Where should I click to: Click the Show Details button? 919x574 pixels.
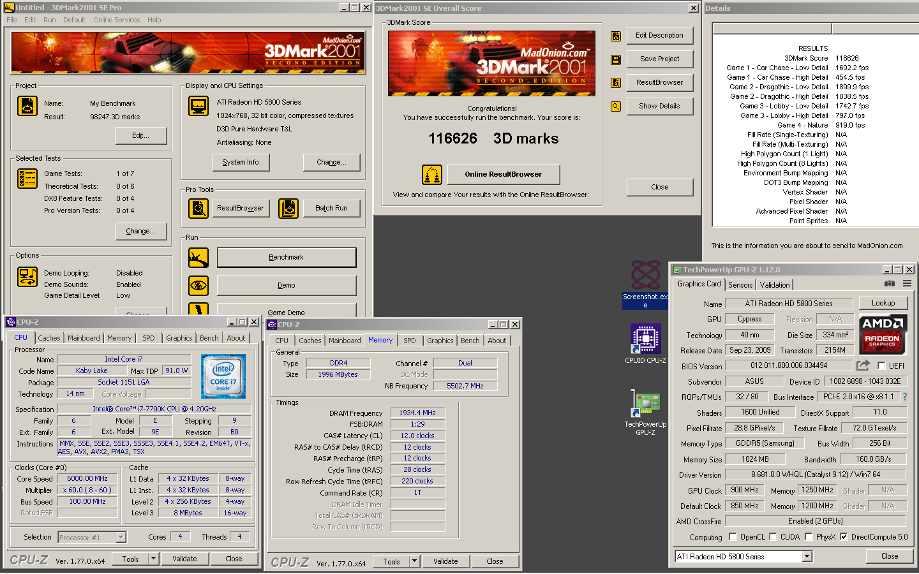(x=660, y=106)
